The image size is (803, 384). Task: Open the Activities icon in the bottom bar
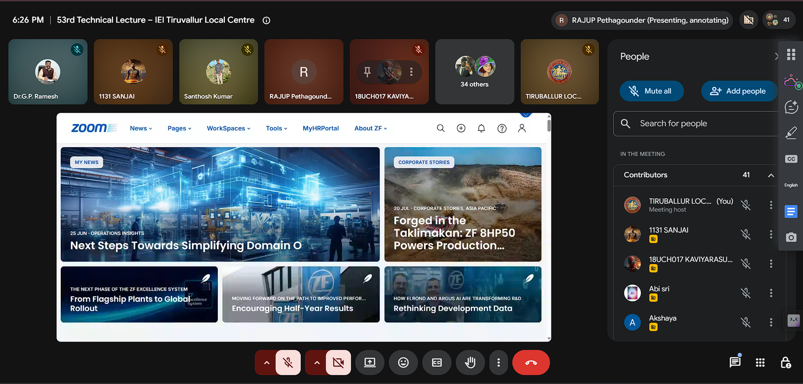tap(760, 362)
